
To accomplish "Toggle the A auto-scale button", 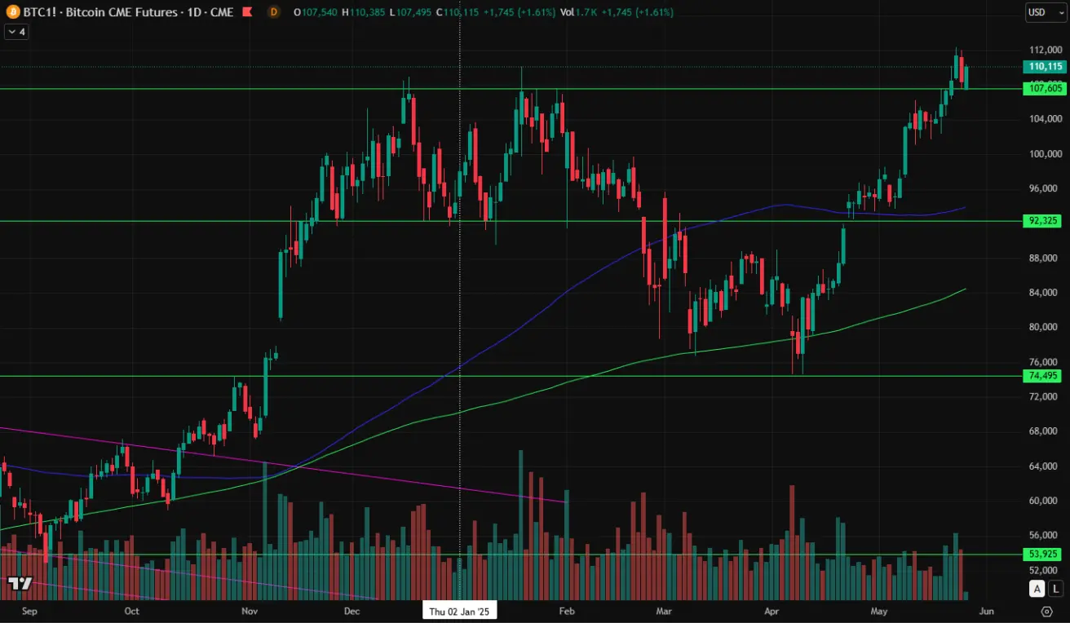I will (1037, 589).
